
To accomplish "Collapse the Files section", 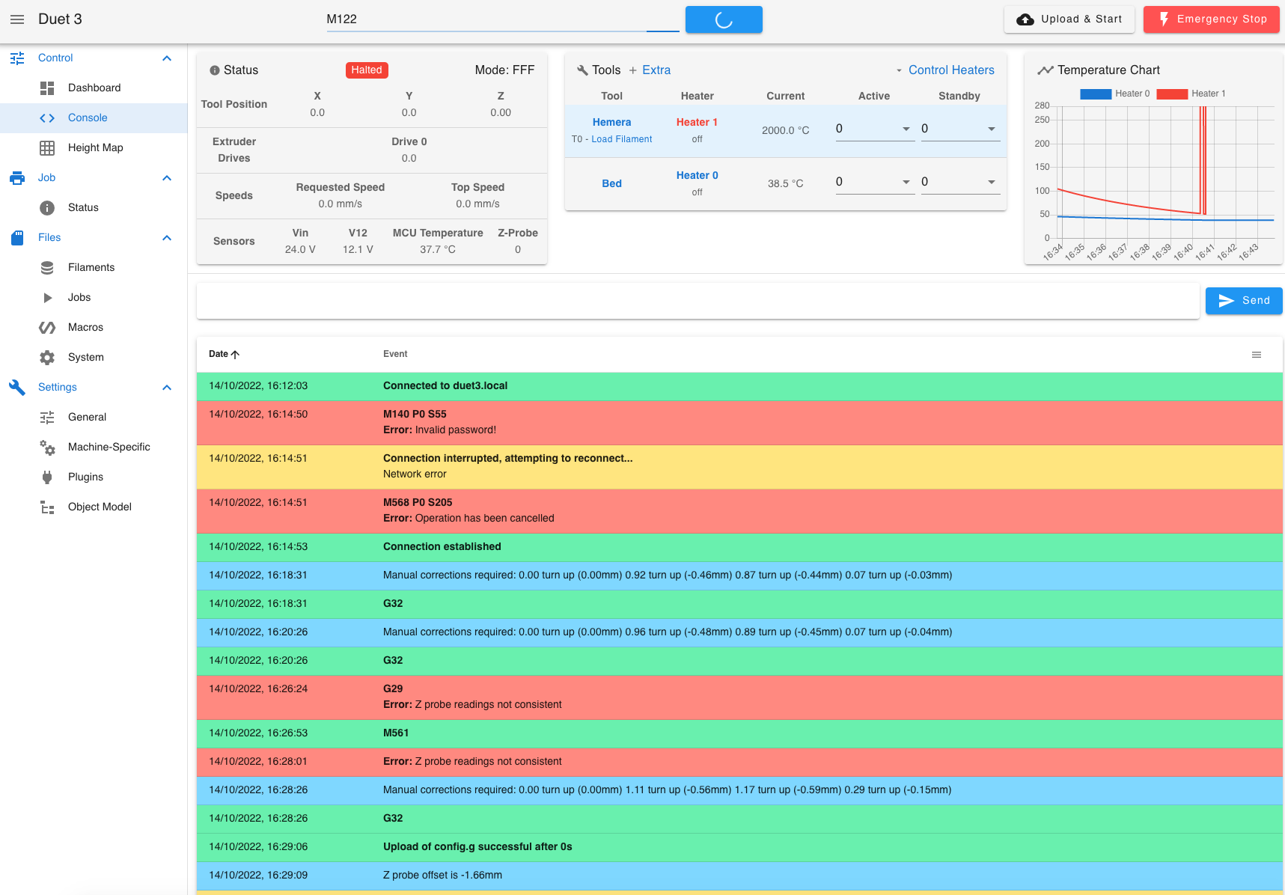I will [167, 237].
